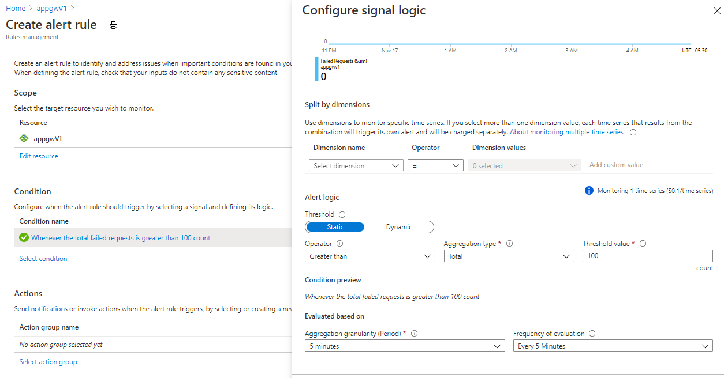The image size is (724, 378).
Task: Click info icon beside Frequency of evaluation
Action: 592,334
